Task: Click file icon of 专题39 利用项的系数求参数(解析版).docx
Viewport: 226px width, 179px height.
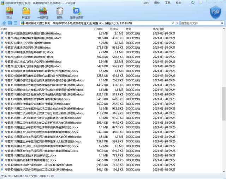Action: point(2,155)
